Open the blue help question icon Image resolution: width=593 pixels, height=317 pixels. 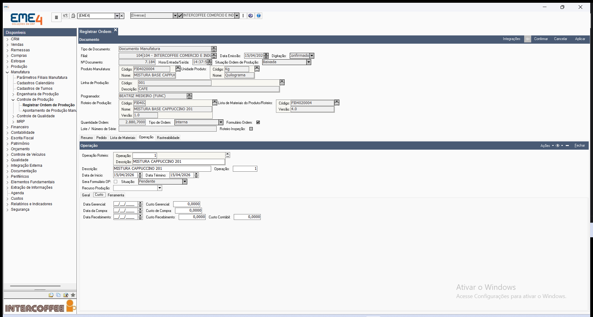259,16
